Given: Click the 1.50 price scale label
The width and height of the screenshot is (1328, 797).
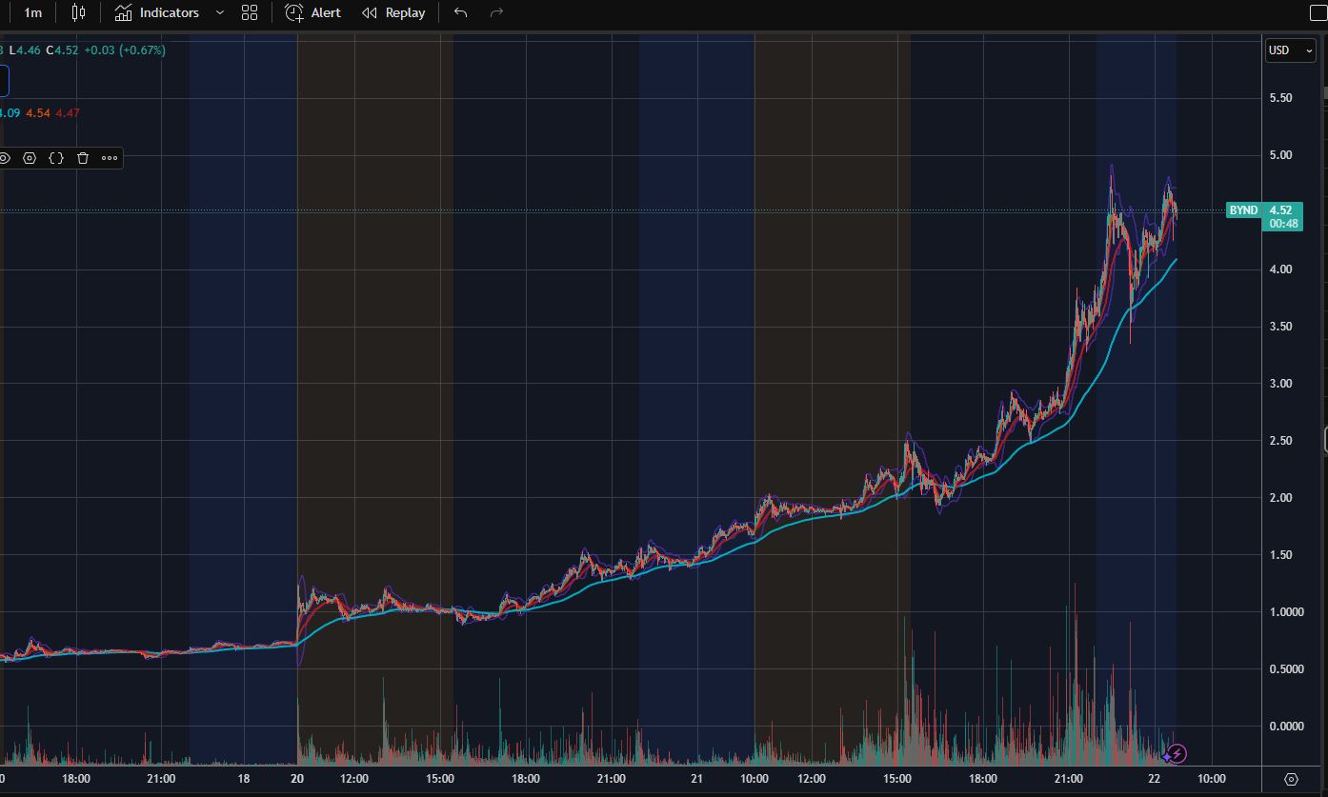Looking at the screenshot, I should click(1280, 555).
